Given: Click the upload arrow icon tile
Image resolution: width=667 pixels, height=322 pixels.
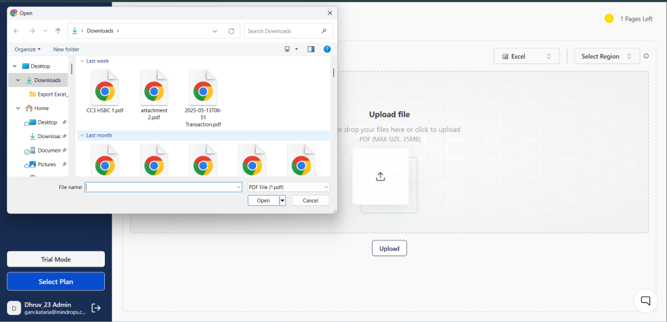Looking at the screenshot, I should [380, 177].
